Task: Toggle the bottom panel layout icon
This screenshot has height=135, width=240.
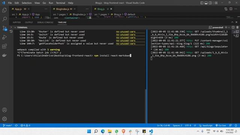Action: point(206,3)
